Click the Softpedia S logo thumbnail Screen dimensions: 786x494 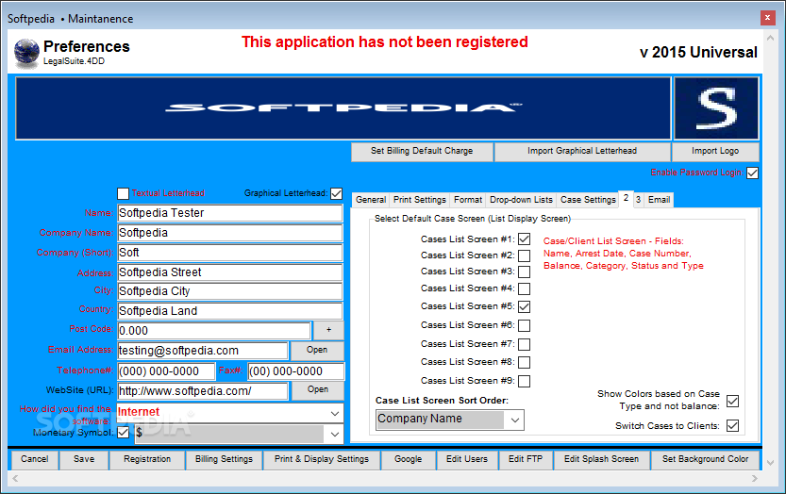(x=716, y=108)
